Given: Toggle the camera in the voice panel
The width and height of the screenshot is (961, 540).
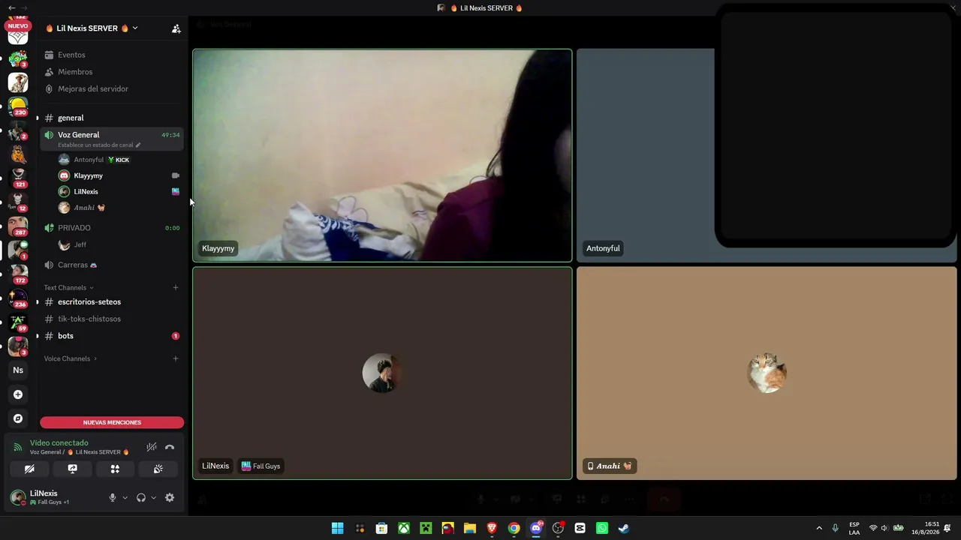Looking at the screenshot, I should (29, 469).
